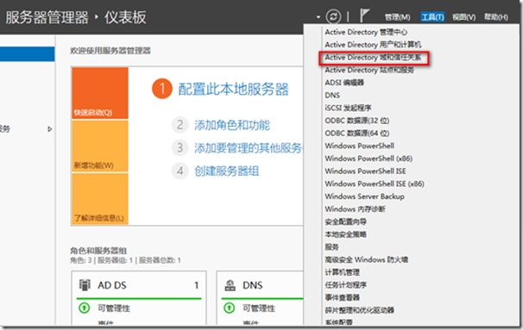Select the highlighted blue sidebar item
Viewport: 523px width, 330px height.
click(x=28, y=54)
